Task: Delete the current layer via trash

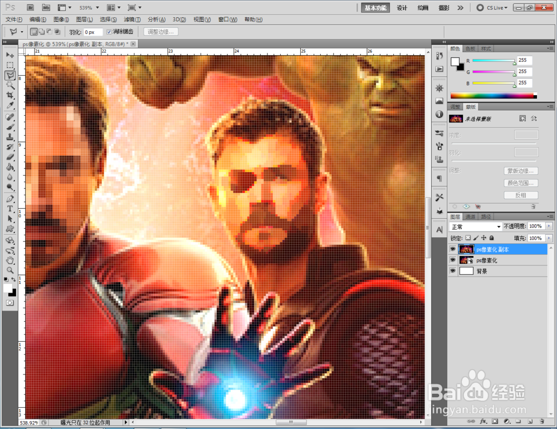Action: pyautogui.click(x=542, y=421)
